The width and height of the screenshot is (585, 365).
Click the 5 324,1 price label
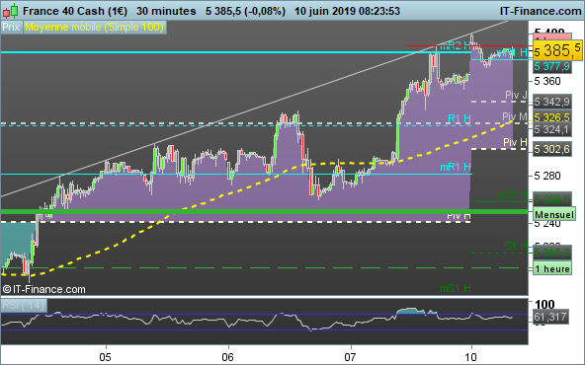click(552, 129)
